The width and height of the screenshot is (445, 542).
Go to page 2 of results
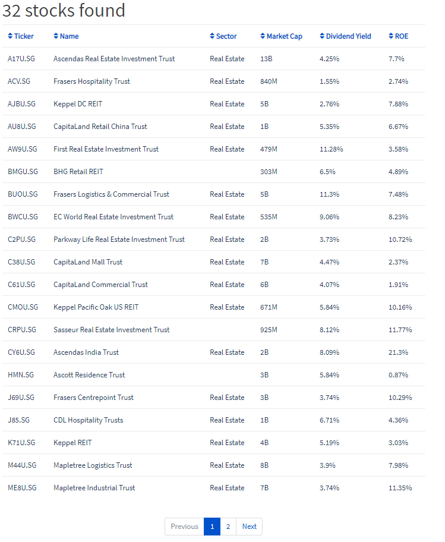(x=228, y=527)
